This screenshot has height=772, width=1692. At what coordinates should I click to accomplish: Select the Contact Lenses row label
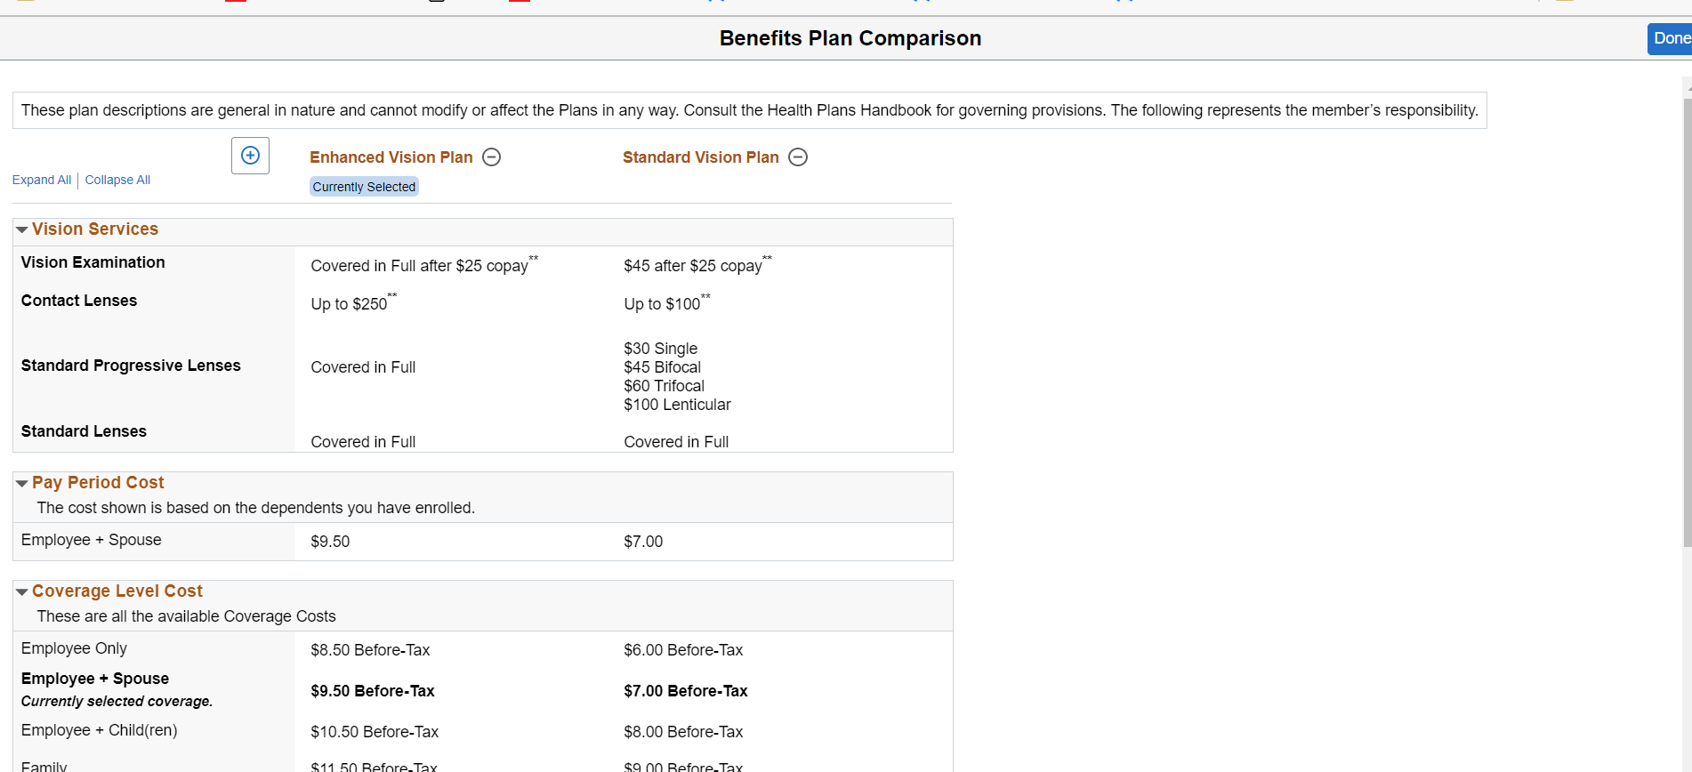coord(79,301)
